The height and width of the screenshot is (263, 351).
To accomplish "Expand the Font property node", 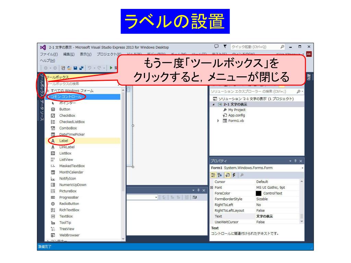I will tap(212, 187).
